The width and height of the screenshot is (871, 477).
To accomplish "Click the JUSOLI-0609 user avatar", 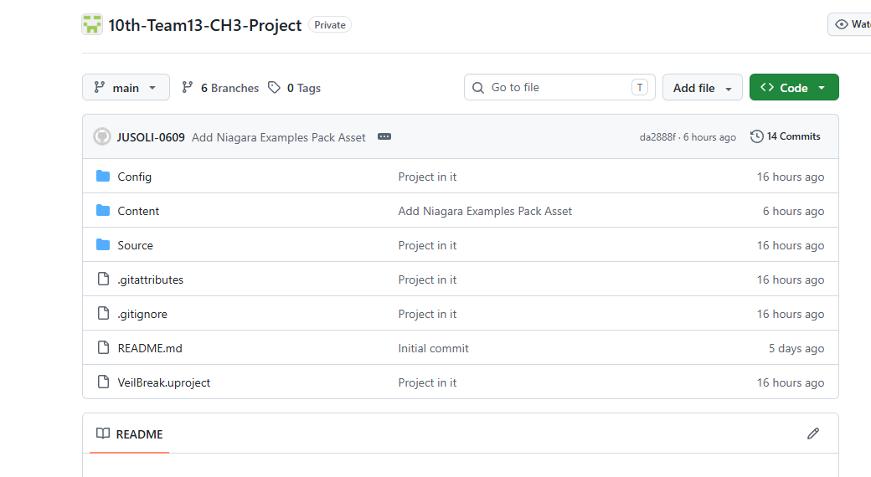I will (x=102, y=136).
